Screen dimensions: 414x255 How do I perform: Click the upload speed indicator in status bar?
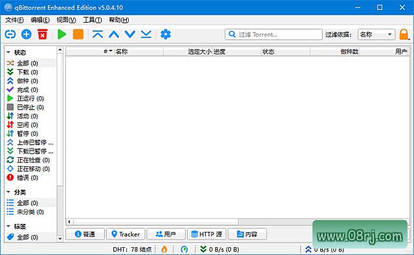tap(325, 249)
